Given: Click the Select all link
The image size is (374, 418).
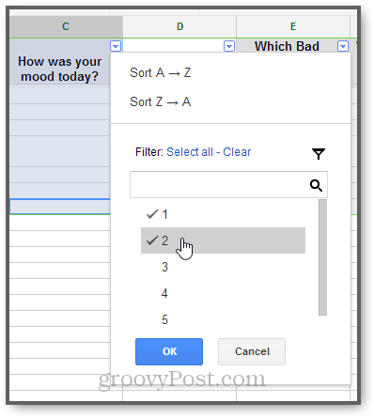Looking at the screenshot, I should point(190,152).
